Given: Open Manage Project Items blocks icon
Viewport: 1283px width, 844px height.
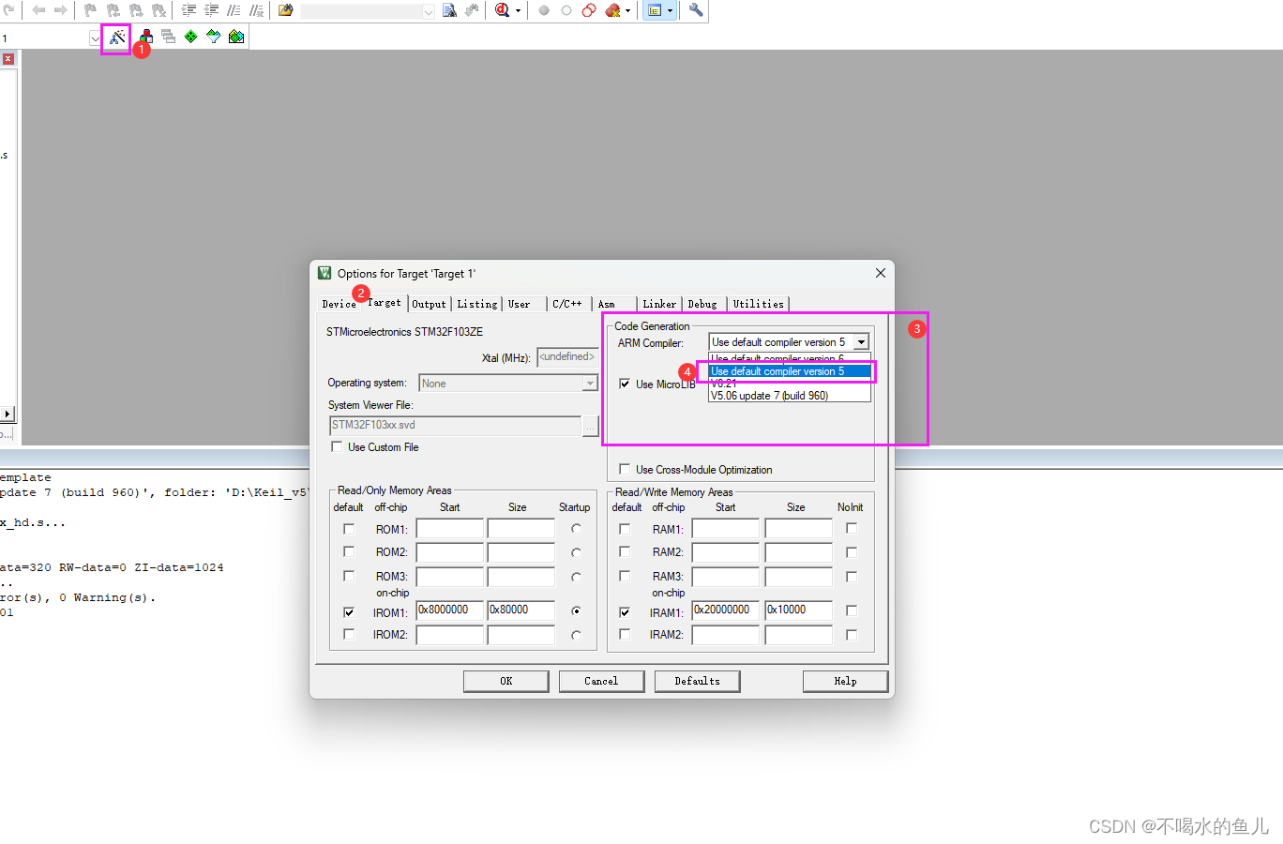Looking at the screenshot, I should point(146,37).
